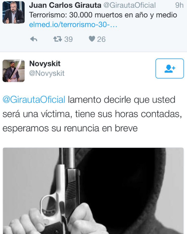Open the elmed.io/terrorismo-30 link
Viewport: 187px width, 234px height.
(x=73, y=24)
